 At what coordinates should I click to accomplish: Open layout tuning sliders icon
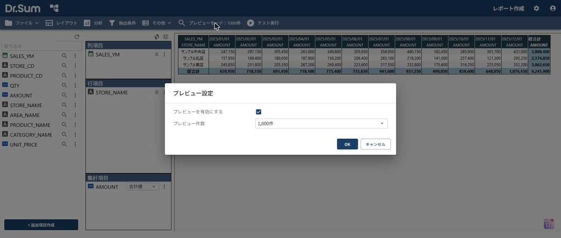[x=165, y=37]
